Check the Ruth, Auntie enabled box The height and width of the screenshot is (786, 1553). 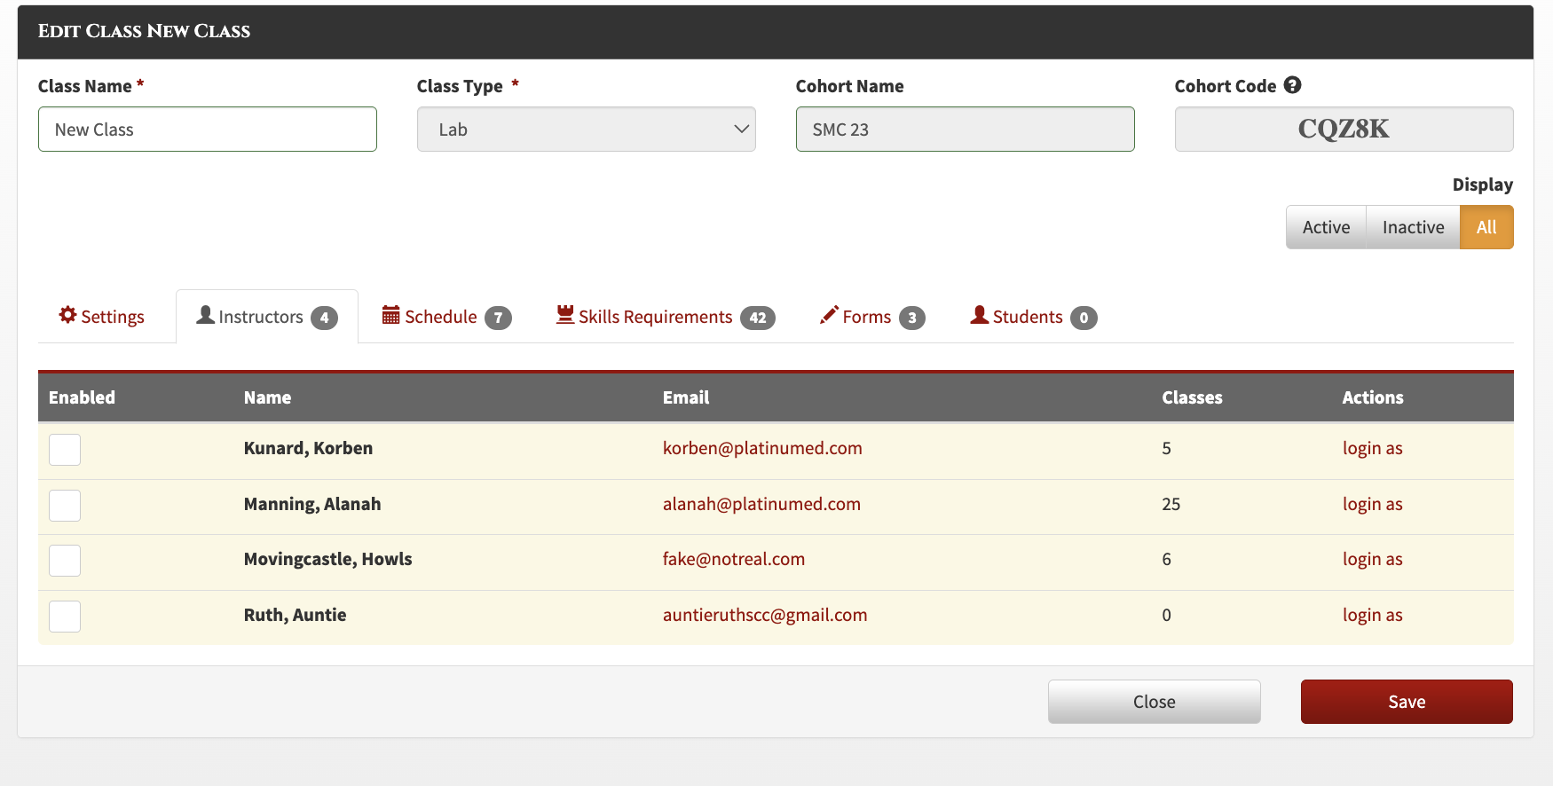65,617
